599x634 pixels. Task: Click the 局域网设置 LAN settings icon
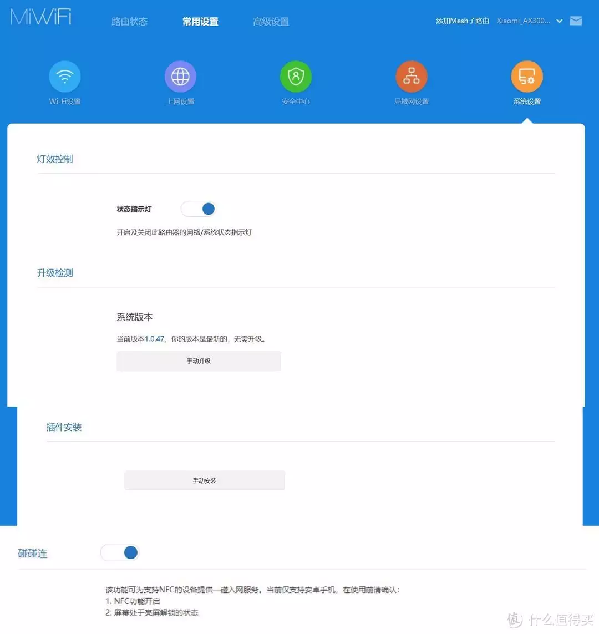pyautogui.click(x=411, y=76)
